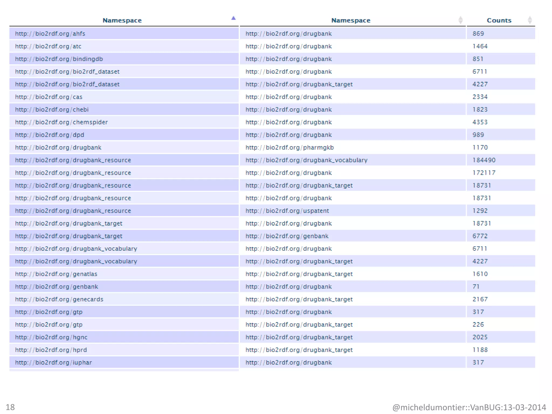Click the http://bio2rdf.org/drugbank_vocabulary count 184490
Viewport: 552px width, 414px height.
tap(484, 160)
